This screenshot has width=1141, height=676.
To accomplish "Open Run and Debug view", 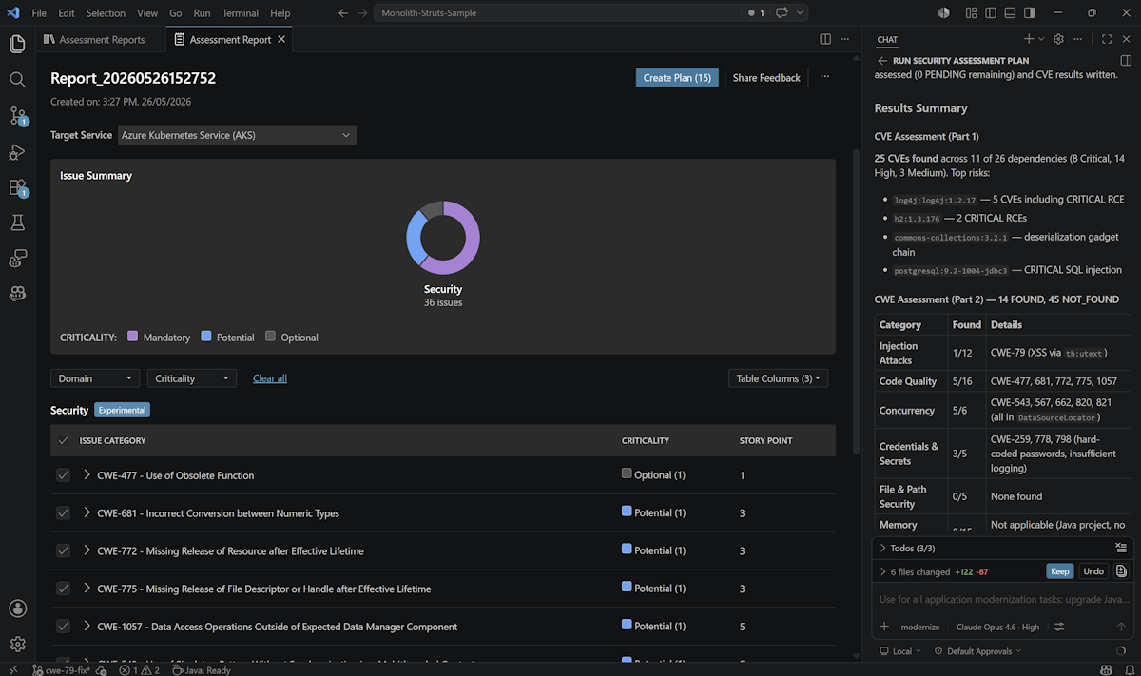I will [x=17, y=152].
